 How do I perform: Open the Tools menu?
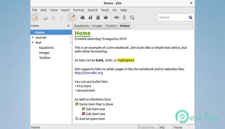[x=105, y=10]
